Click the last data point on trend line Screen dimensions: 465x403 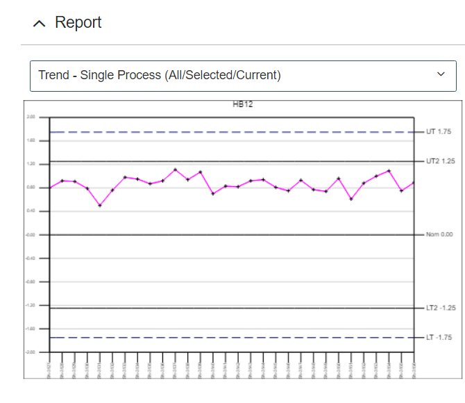pyautogui.click(x=414, y=183)
